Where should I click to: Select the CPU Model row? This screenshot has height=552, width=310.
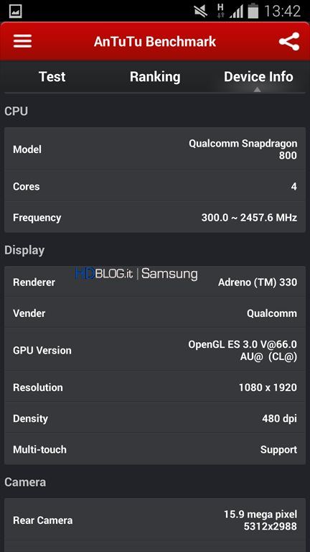coord(155,149)
